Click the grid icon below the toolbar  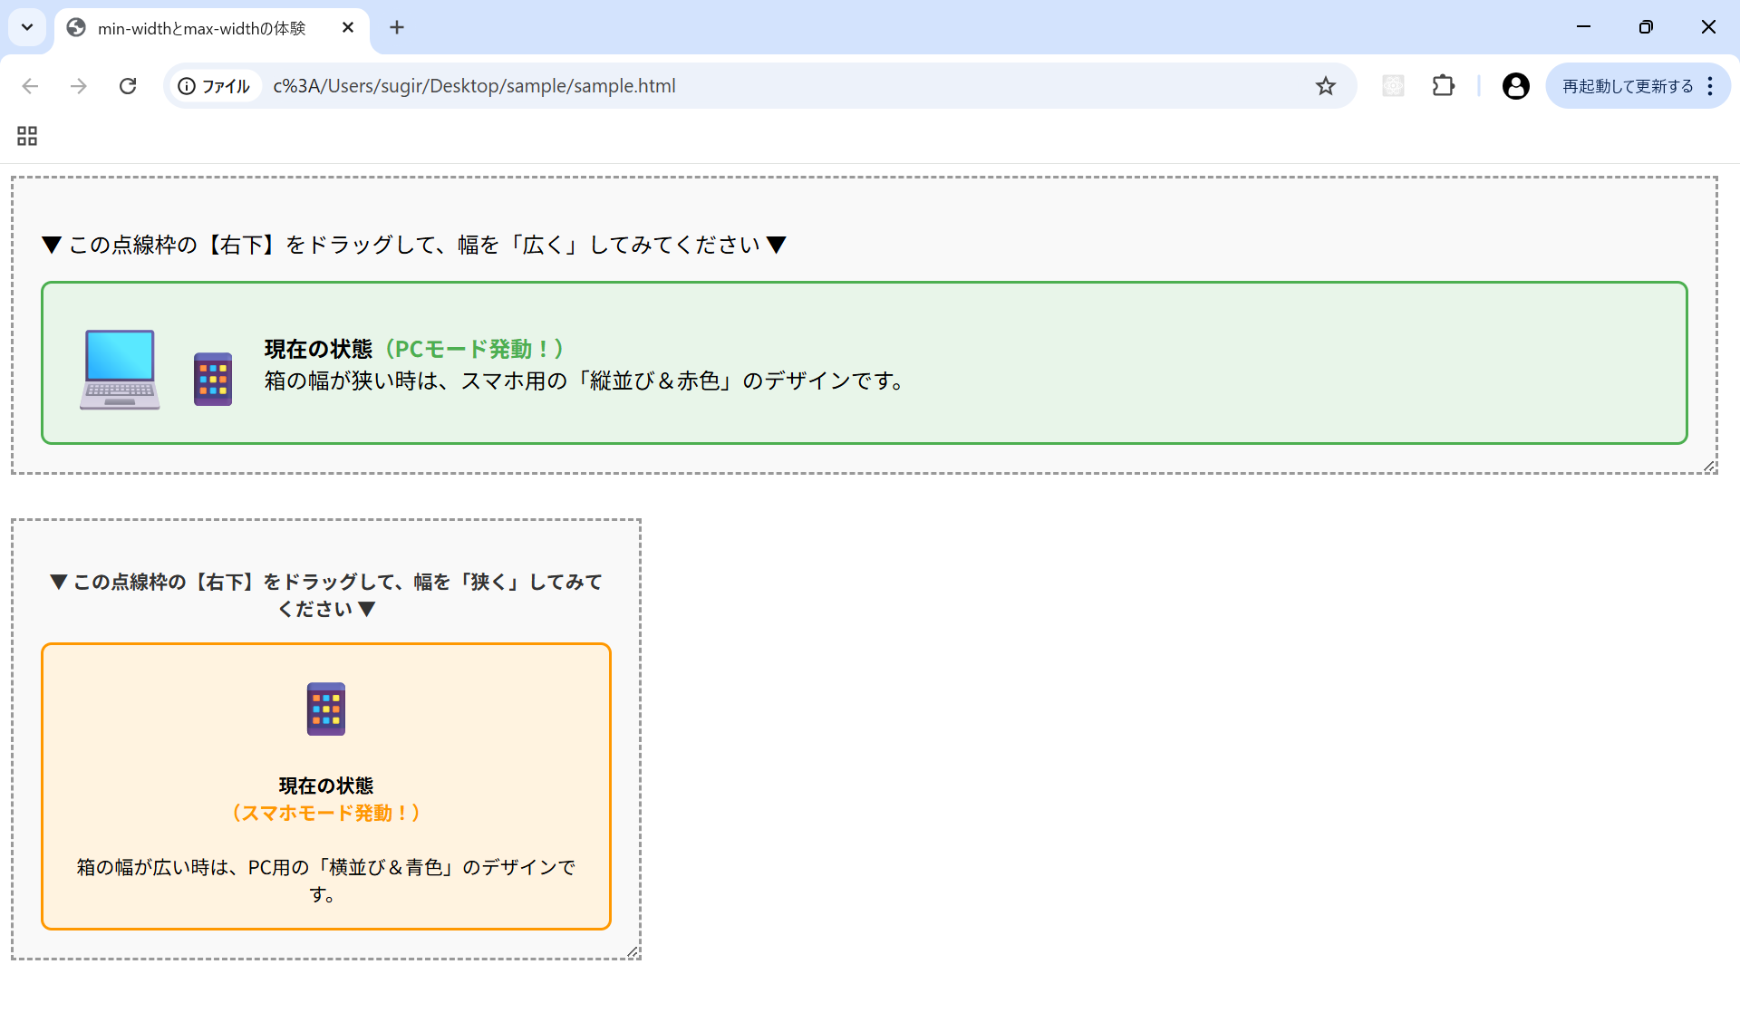(26, 136)
